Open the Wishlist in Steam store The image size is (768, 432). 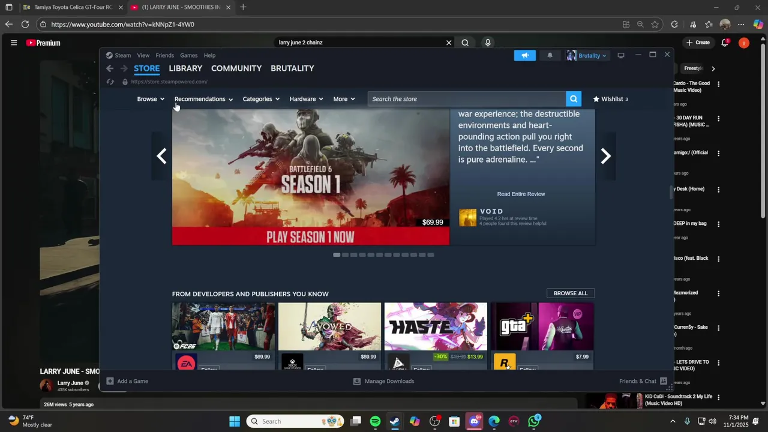[x=610, y=99]
